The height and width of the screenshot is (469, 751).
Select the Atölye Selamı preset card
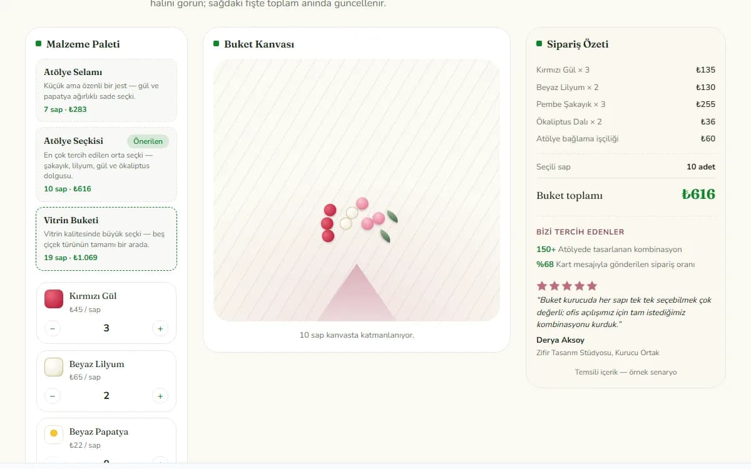tap(106, 90)
